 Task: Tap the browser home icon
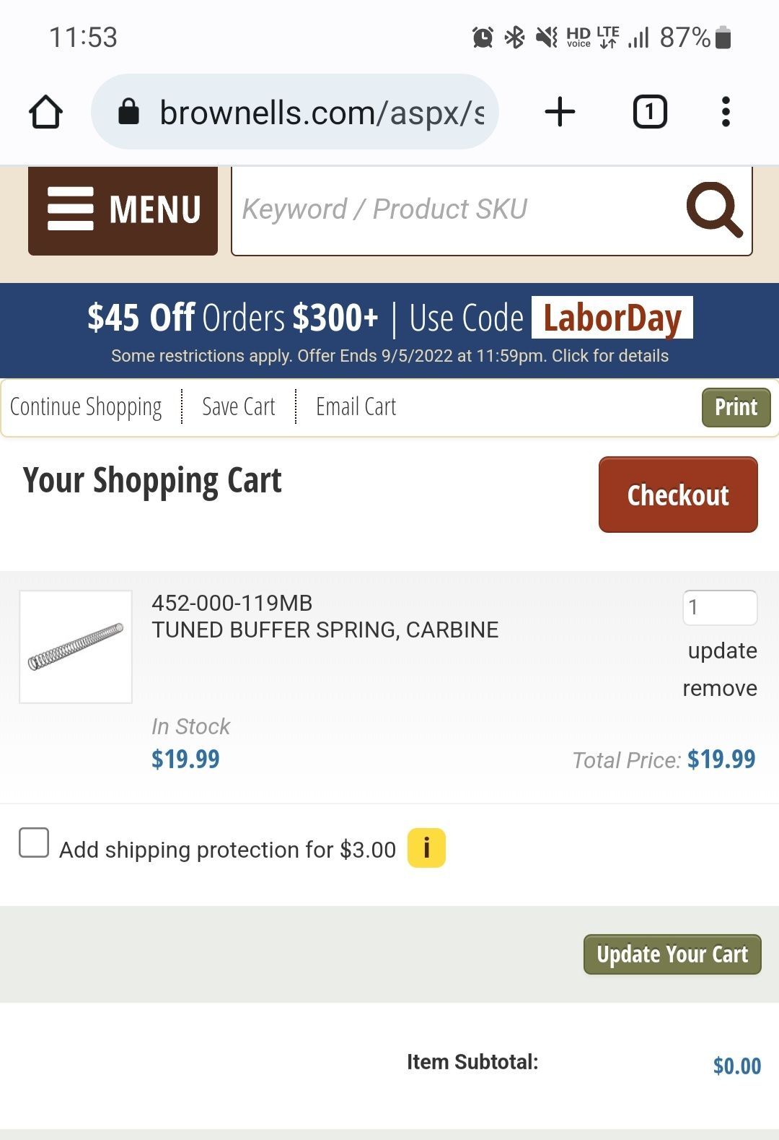45,112
